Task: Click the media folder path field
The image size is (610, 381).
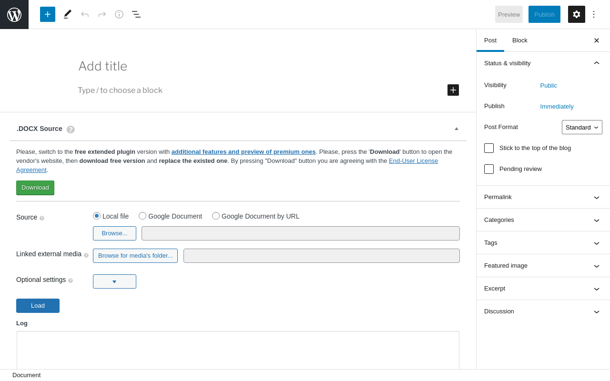Action: (x=322, y=256)
